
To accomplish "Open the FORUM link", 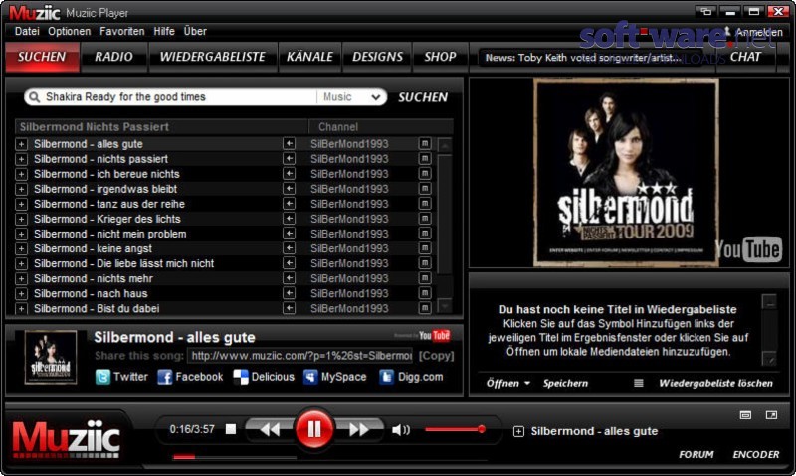I will [x=696, y=455].
